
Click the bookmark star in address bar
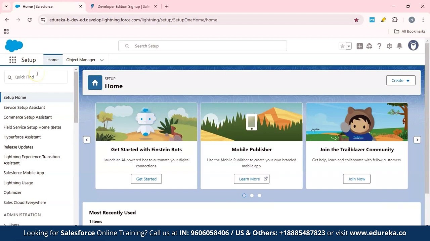click(356, 20)
